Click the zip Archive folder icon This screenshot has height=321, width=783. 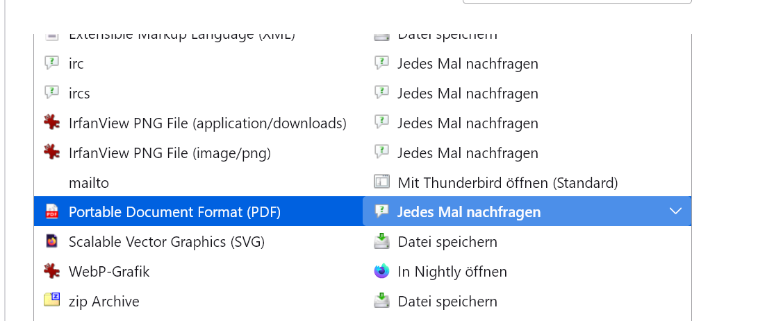pos(51,301)
